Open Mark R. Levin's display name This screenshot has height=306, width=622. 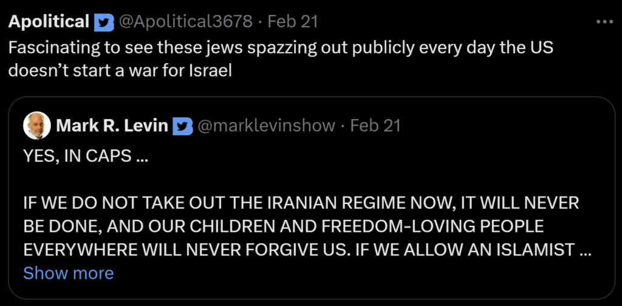tap(113, 126)
